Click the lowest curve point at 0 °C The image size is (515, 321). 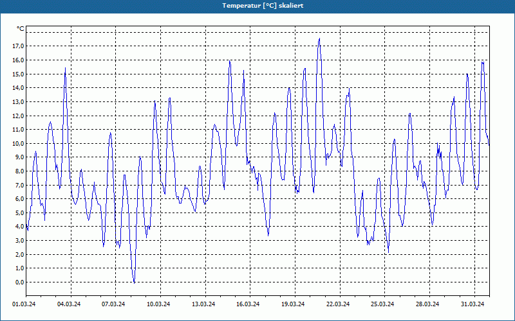pyautogui.click(x=134, y=282)
